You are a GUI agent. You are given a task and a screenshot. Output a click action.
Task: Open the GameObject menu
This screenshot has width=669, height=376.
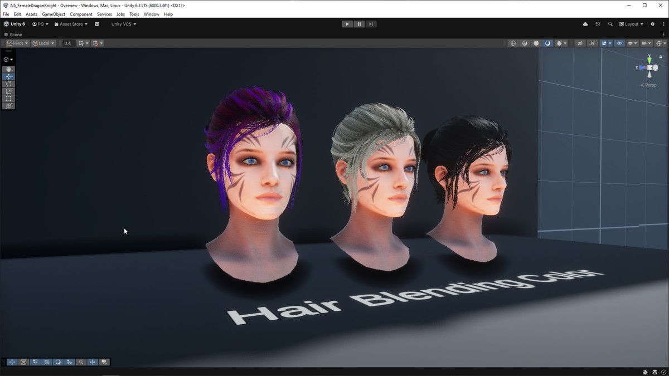click(54, 14)
